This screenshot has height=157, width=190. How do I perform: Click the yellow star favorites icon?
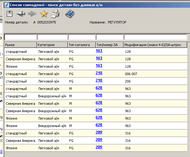(x=44, y=14)
